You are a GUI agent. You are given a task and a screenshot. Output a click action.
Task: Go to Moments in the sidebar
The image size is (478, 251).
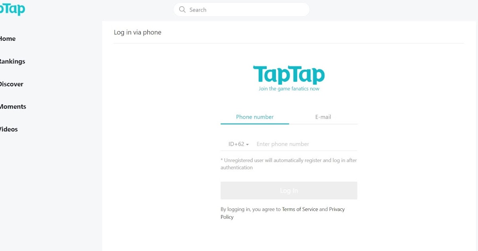pyautogui.click(x=13, y=106)
